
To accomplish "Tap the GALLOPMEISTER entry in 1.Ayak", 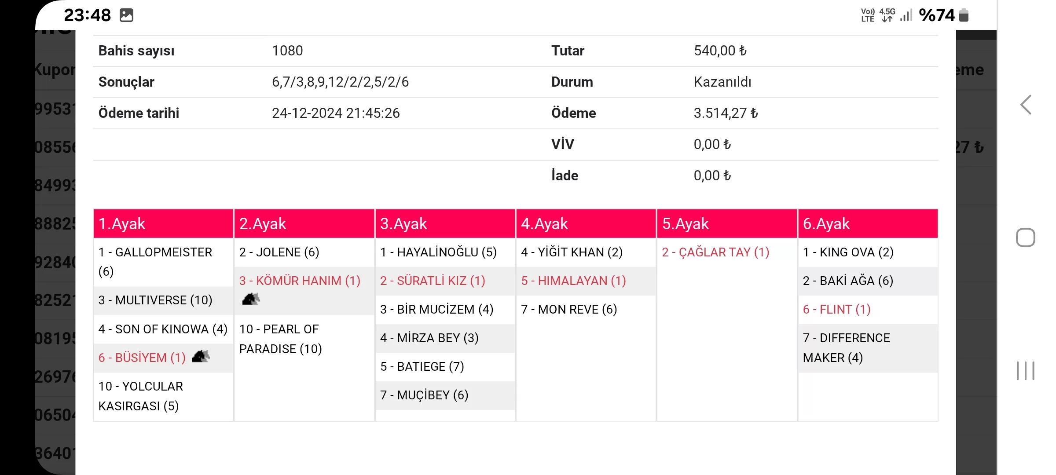I will [155, 261].
